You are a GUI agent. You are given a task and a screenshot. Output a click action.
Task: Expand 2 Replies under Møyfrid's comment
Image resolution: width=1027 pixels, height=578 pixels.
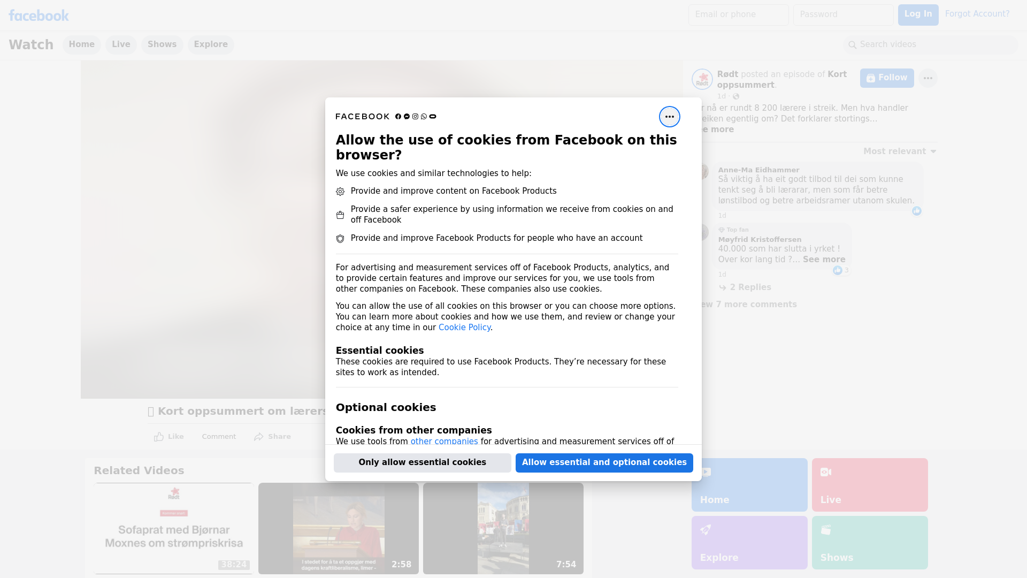(745, 287)
